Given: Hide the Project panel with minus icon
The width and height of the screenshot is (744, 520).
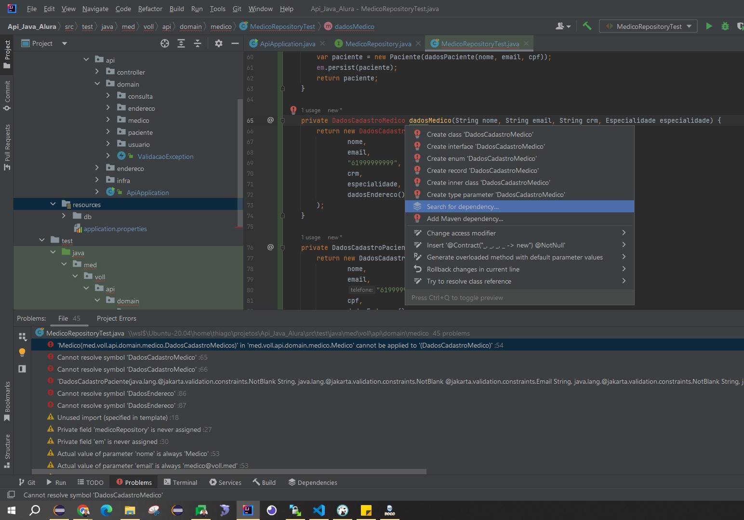Looking at the screenshot, I should click(235, 43).
